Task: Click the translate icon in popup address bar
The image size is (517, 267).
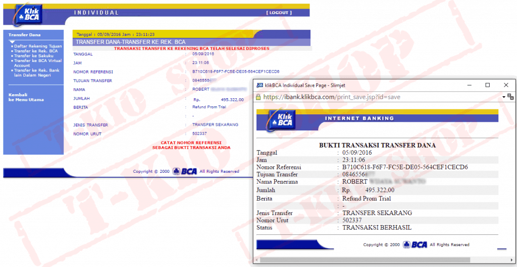Action: point(510,96)
